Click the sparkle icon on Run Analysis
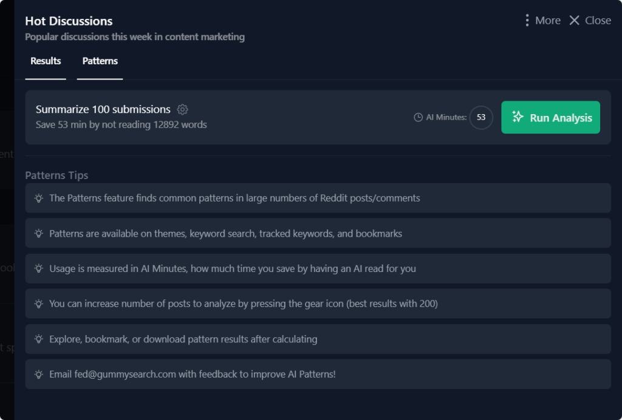622x420 pixels. [x=519, y=117]
